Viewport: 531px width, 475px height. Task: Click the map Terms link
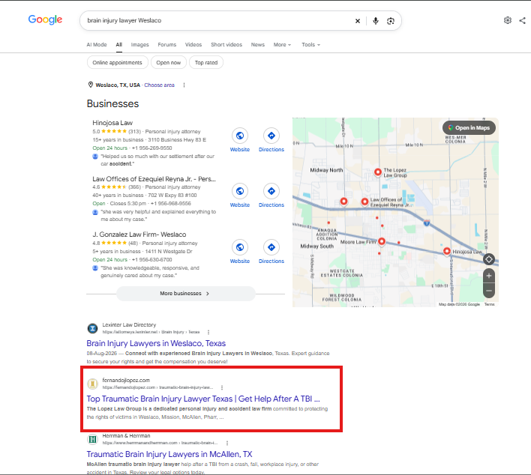(x=489, y=304)
